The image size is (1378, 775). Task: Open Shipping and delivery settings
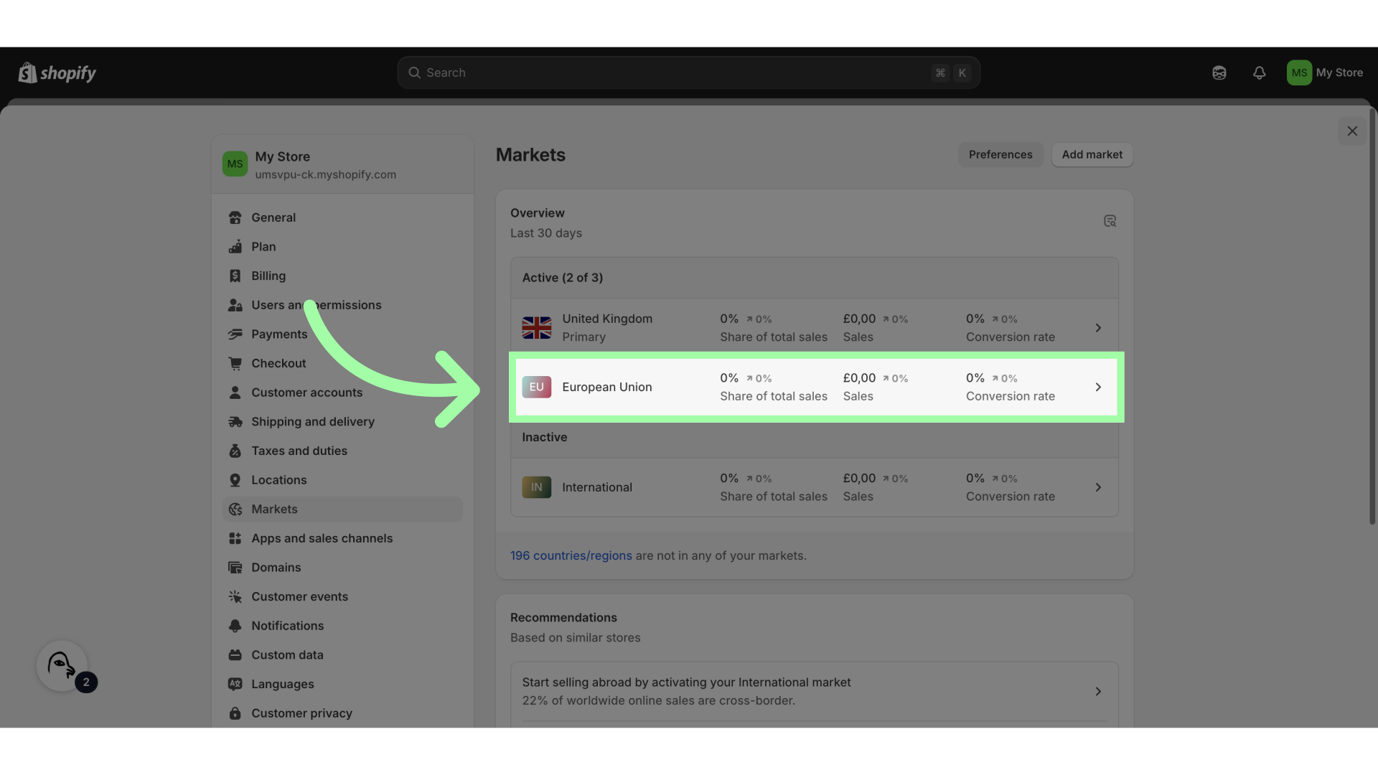pos(342,422)
